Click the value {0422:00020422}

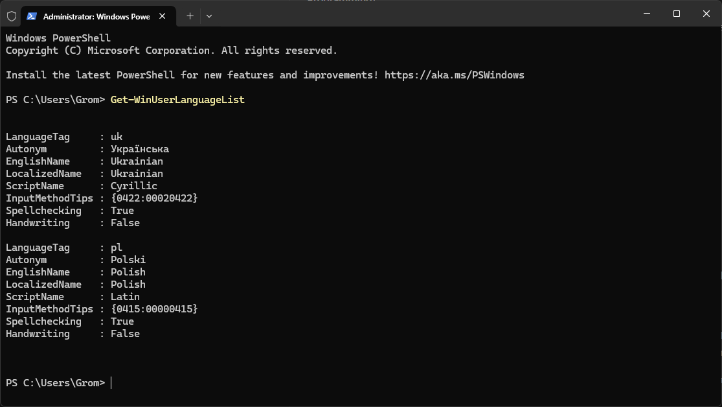pos(154,198)
